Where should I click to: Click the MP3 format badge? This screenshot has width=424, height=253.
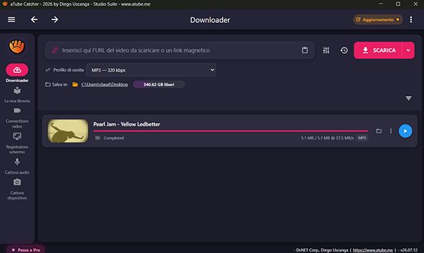[x=362, y=138]
